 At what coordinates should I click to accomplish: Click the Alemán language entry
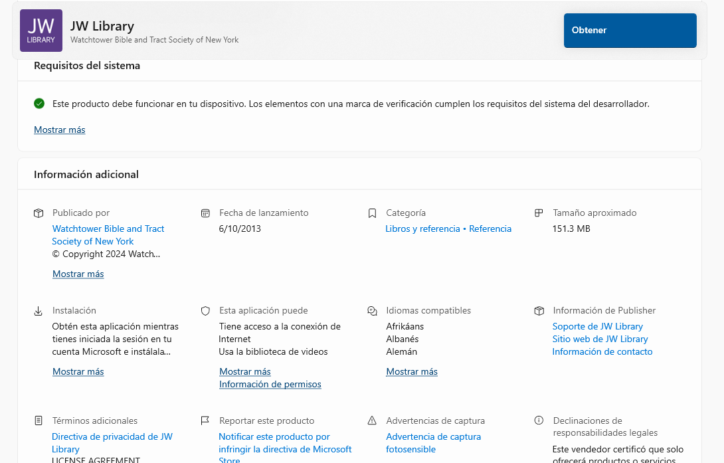click(401, 352)
